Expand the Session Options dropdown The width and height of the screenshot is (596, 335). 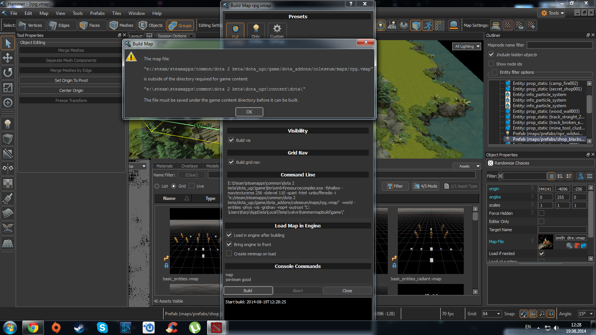tap(175, 36)
